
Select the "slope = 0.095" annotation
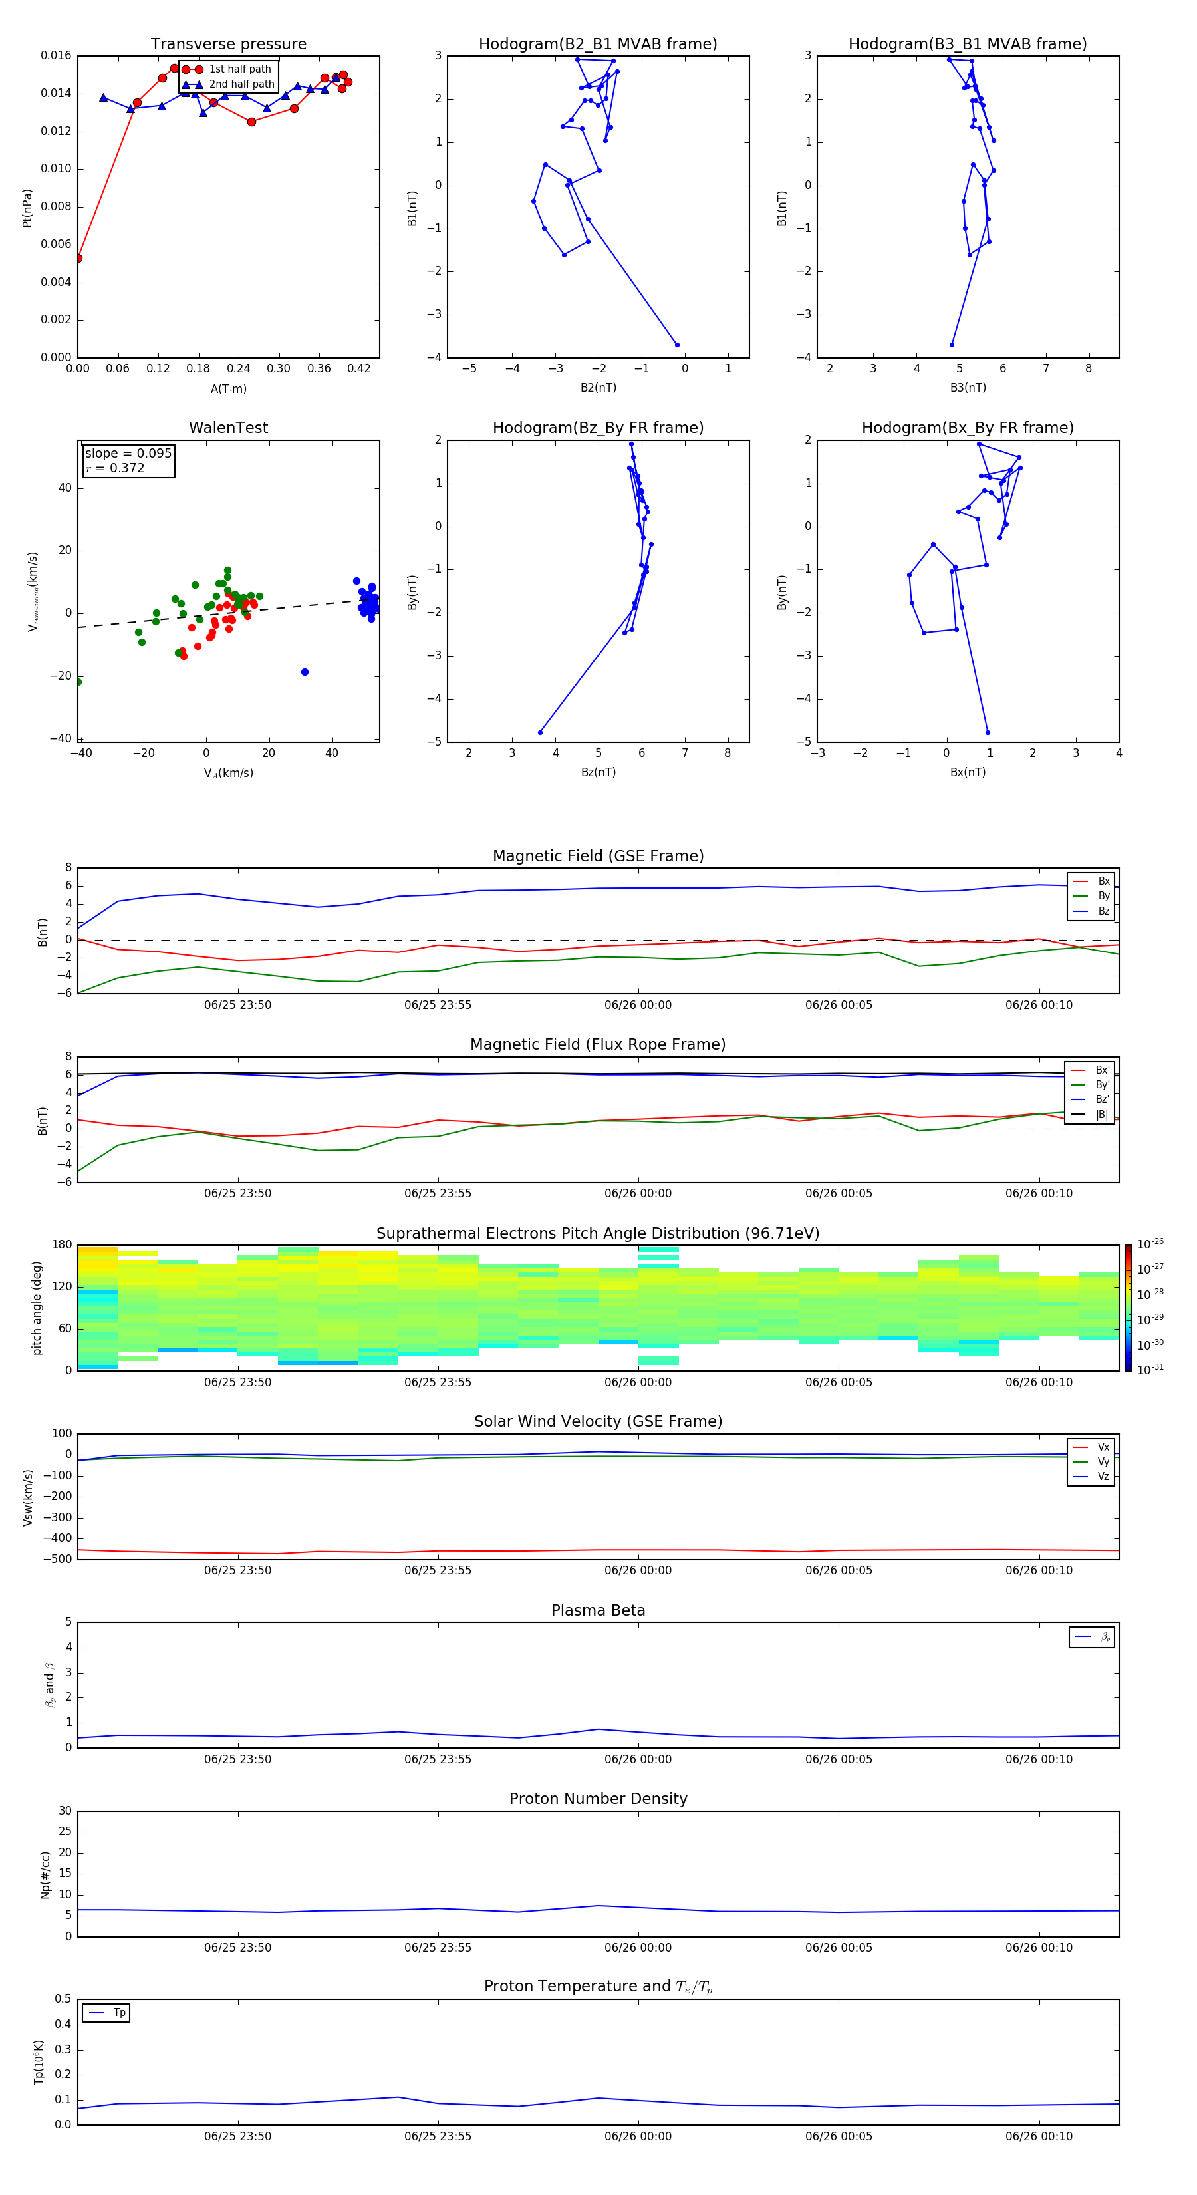(128, 454)
